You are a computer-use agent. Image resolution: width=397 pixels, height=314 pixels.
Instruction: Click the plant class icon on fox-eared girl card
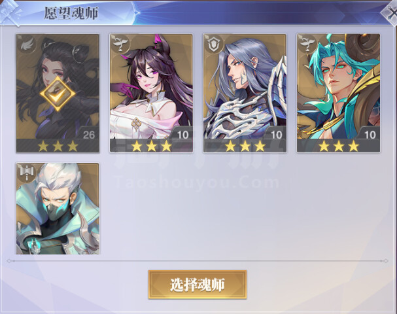click(x=120, y=44)
